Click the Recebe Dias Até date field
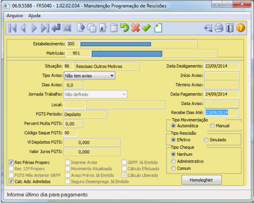The image size is (254, 203). coord(222,113)
